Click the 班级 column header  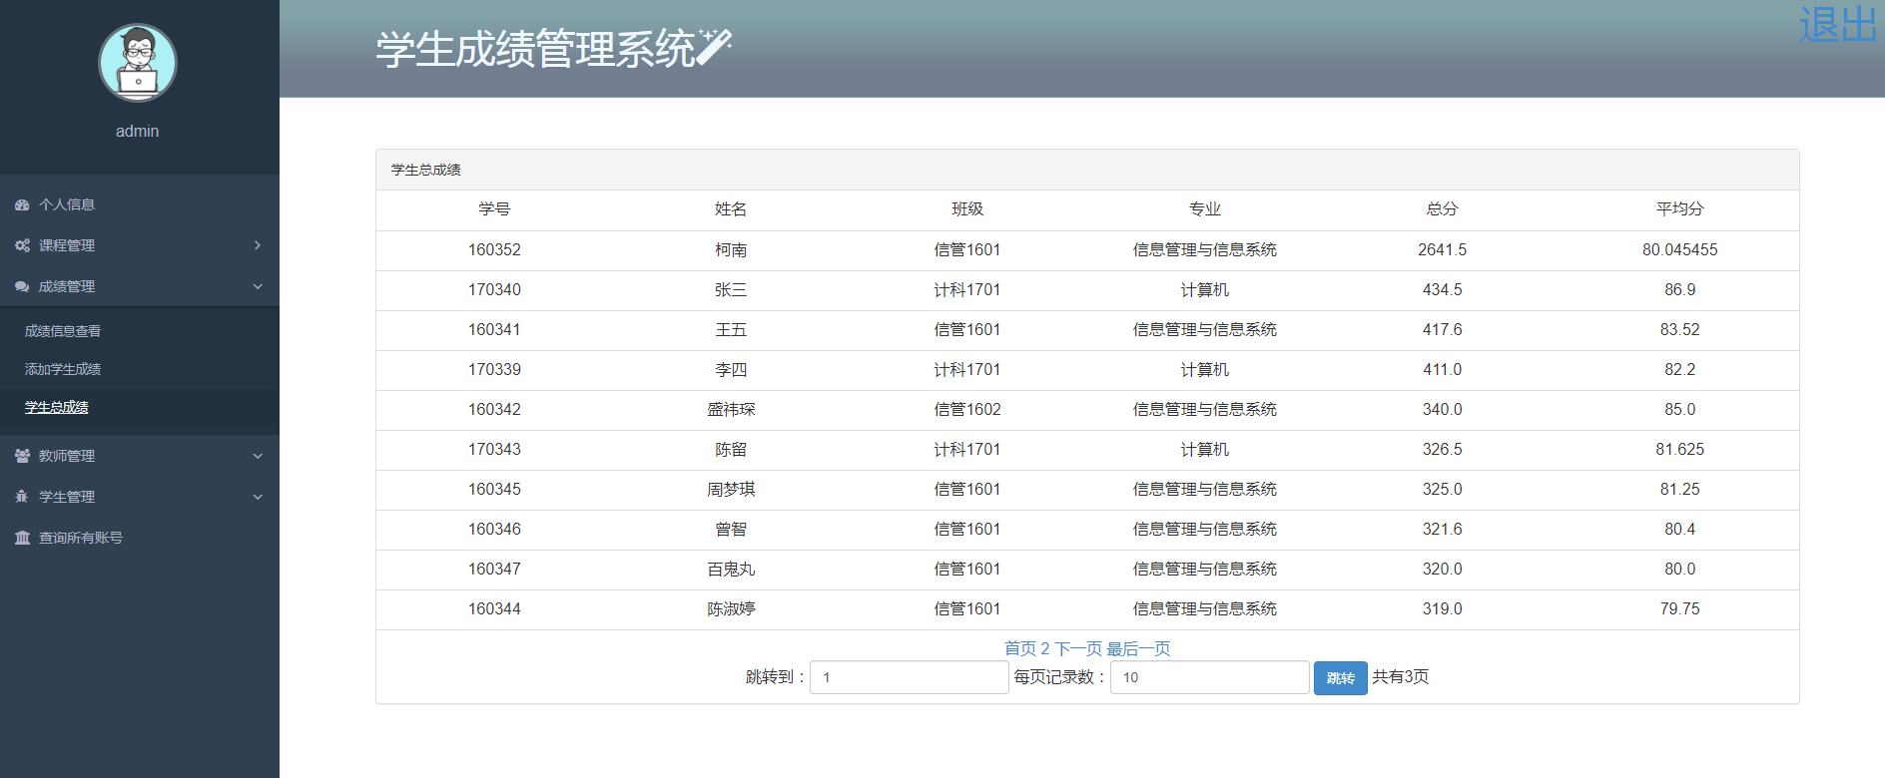(967, 209)
